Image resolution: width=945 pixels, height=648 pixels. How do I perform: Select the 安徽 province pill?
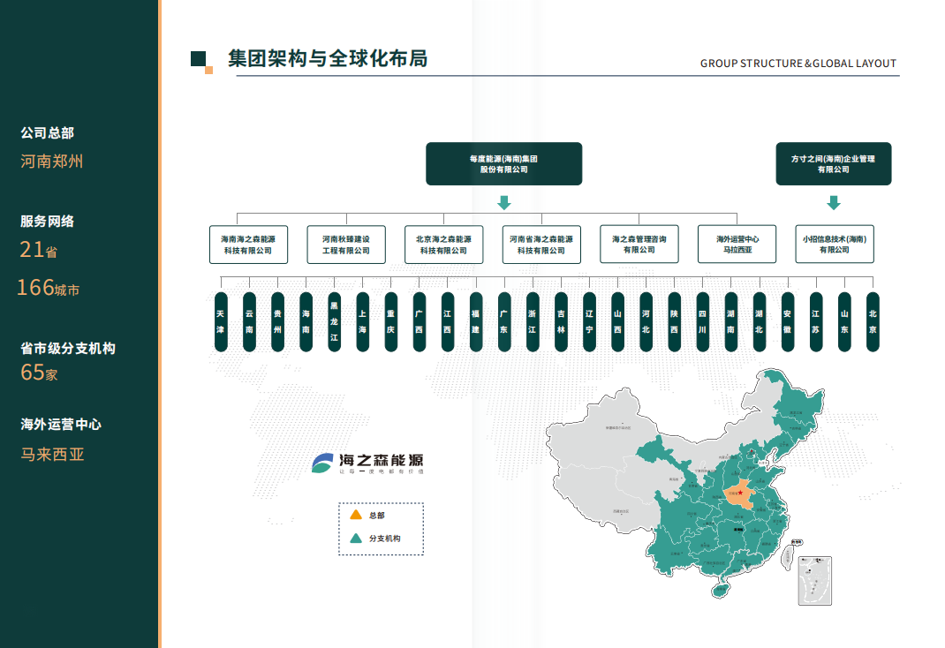(788, 321)
